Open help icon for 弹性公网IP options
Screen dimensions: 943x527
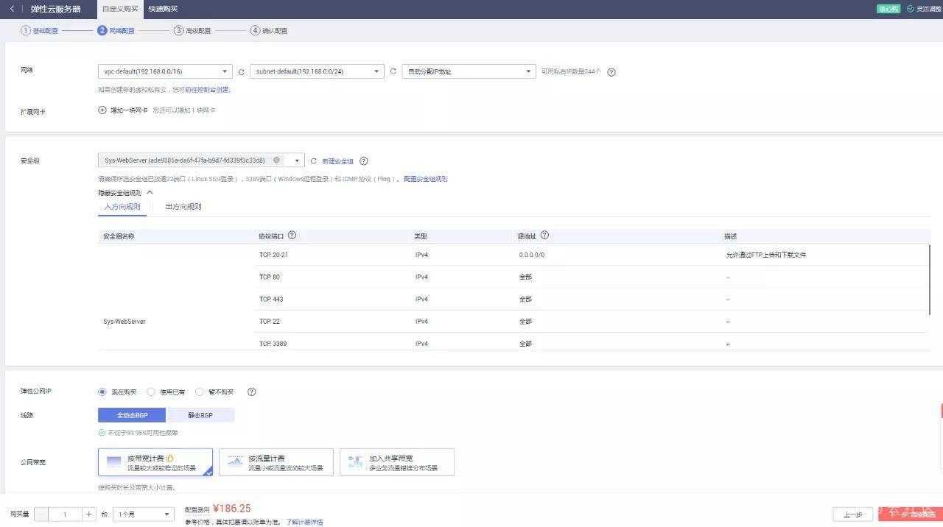click(x=251, y=392)
